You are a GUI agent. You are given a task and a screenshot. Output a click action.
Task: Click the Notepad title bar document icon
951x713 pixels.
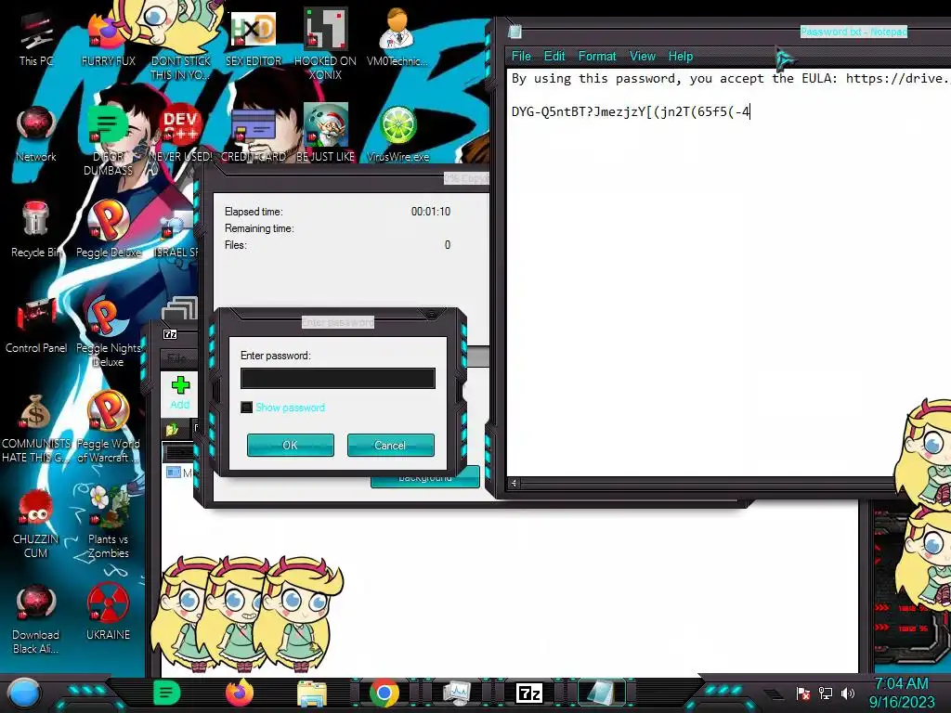(515, 32)
